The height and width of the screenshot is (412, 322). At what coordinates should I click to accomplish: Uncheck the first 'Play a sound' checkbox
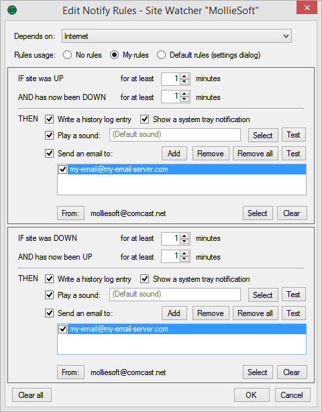tap(50, 136)
